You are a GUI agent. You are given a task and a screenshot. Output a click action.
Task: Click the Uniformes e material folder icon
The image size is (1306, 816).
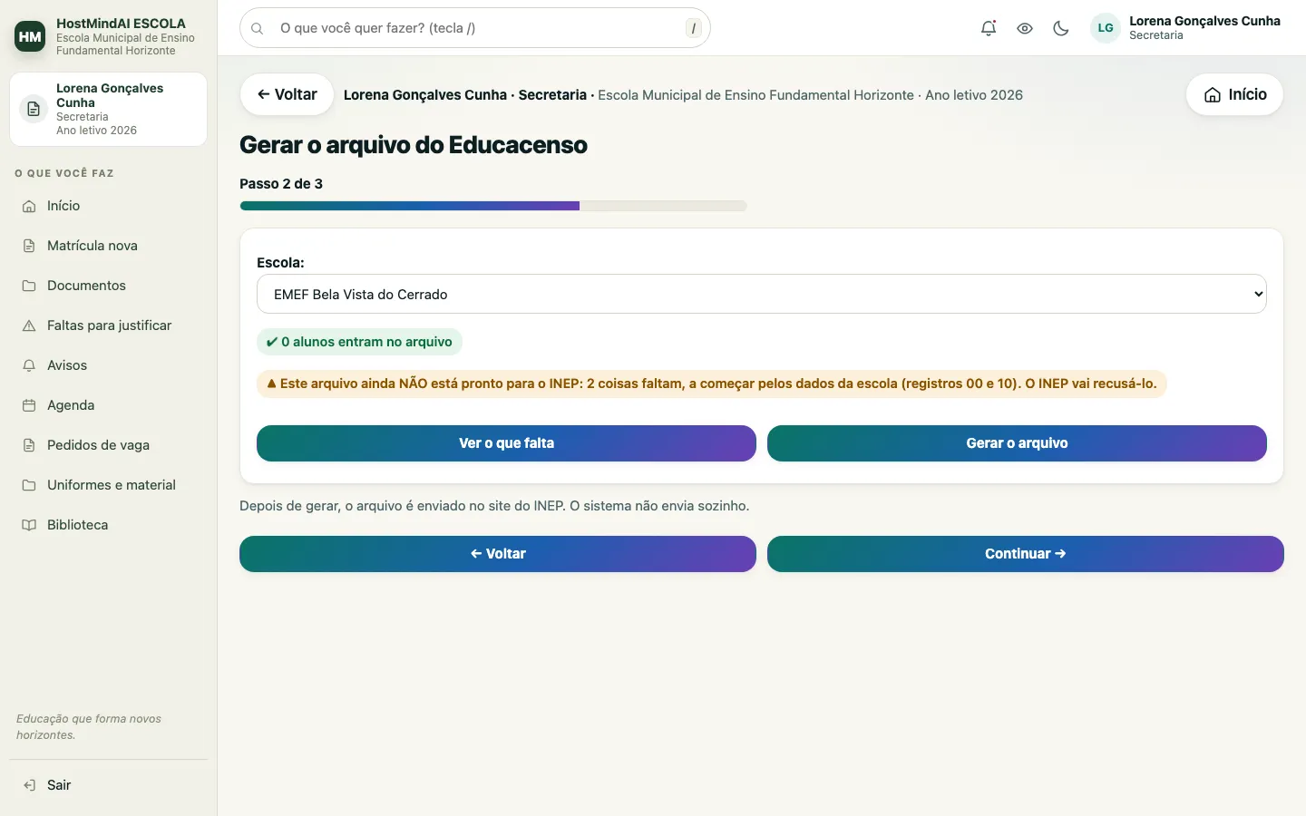(x=29, y=485)
